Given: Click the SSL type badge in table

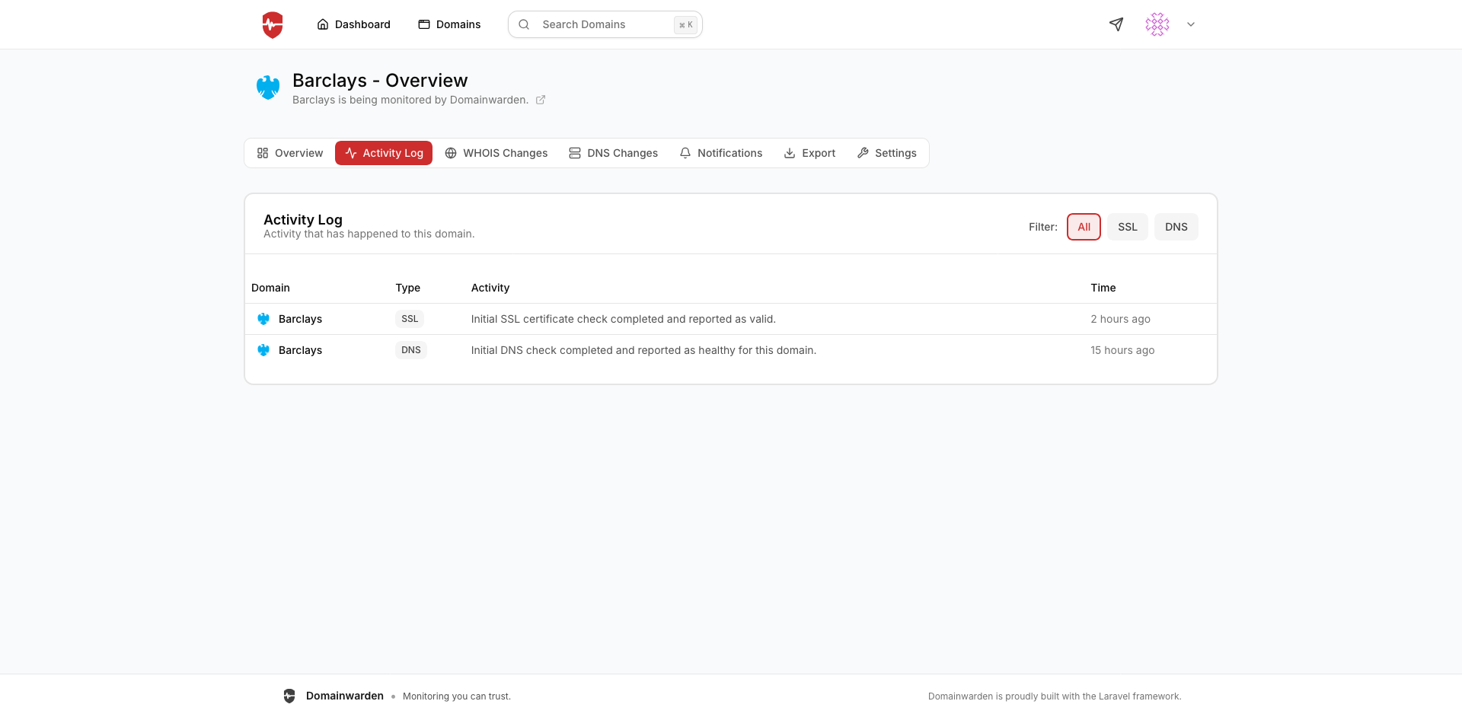Looking at the screenshot, I should point(410,319).
